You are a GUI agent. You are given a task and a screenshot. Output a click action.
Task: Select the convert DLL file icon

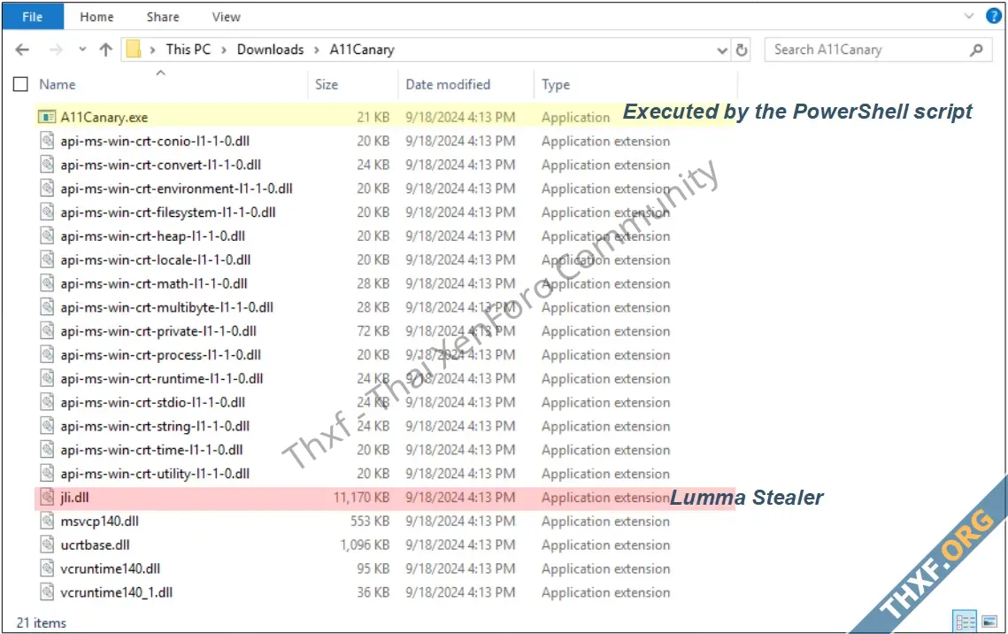pyautogui.click(x=47, y=165)
